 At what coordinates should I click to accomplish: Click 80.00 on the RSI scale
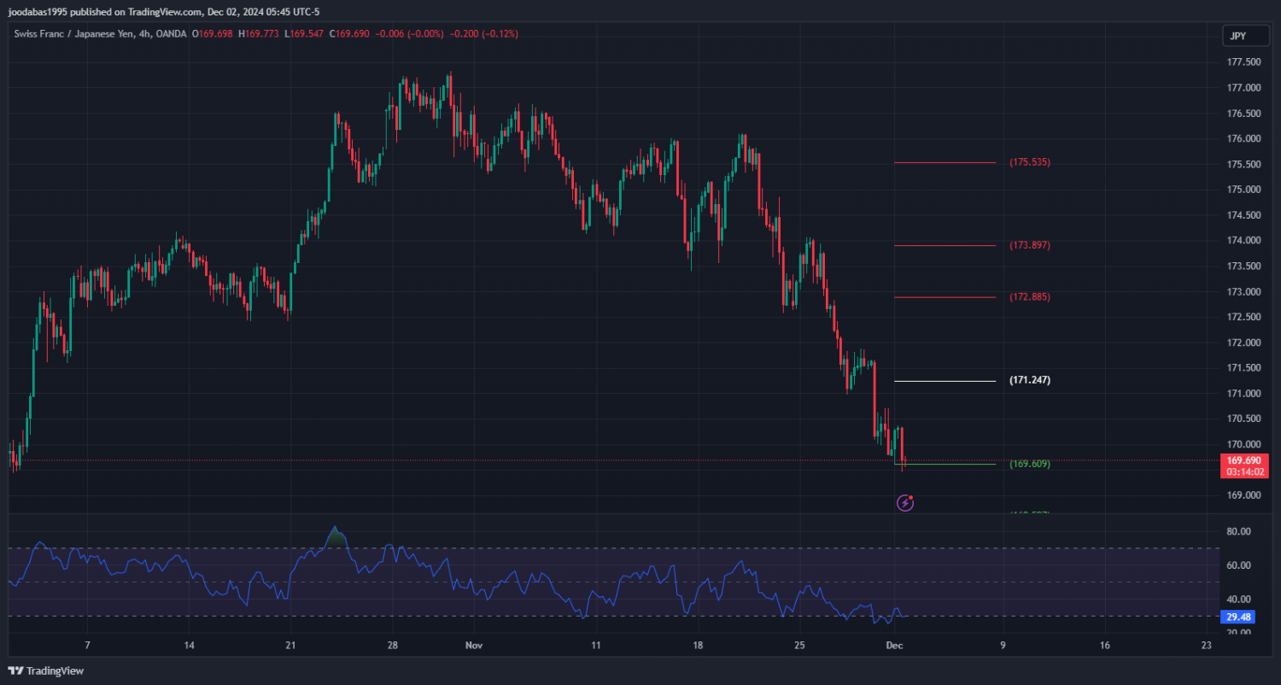1239,531
